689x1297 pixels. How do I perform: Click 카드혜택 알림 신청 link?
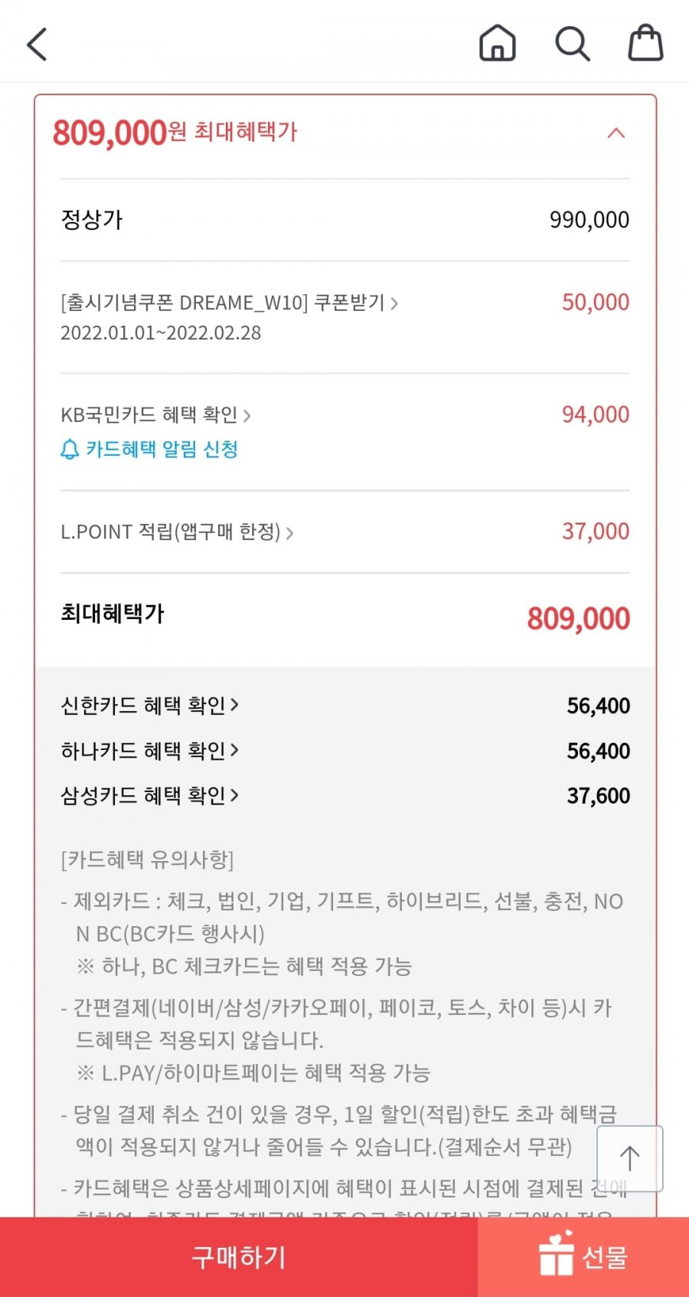click(162, 449)
